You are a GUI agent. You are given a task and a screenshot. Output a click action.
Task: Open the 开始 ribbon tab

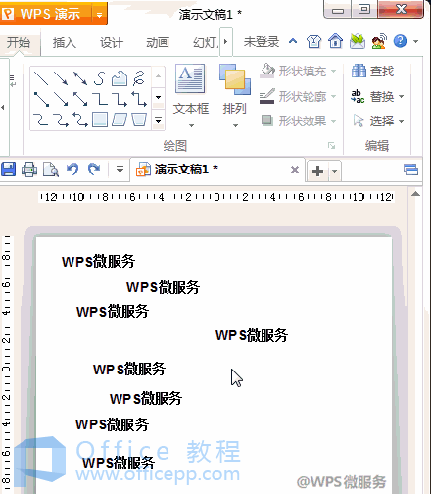pyautogui.click(x=19, y=43)
